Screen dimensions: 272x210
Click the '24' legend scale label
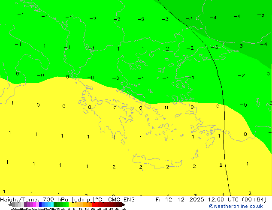click(x=93, y=209)
